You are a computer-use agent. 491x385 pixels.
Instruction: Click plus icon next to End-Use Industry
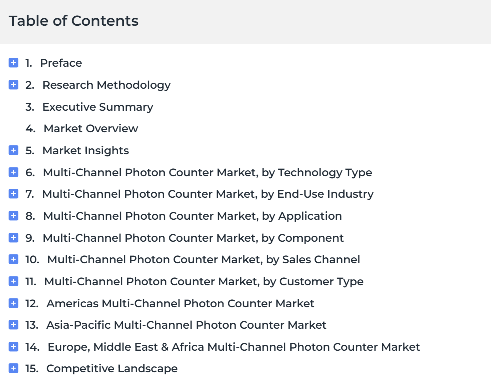tap(14, 194)
